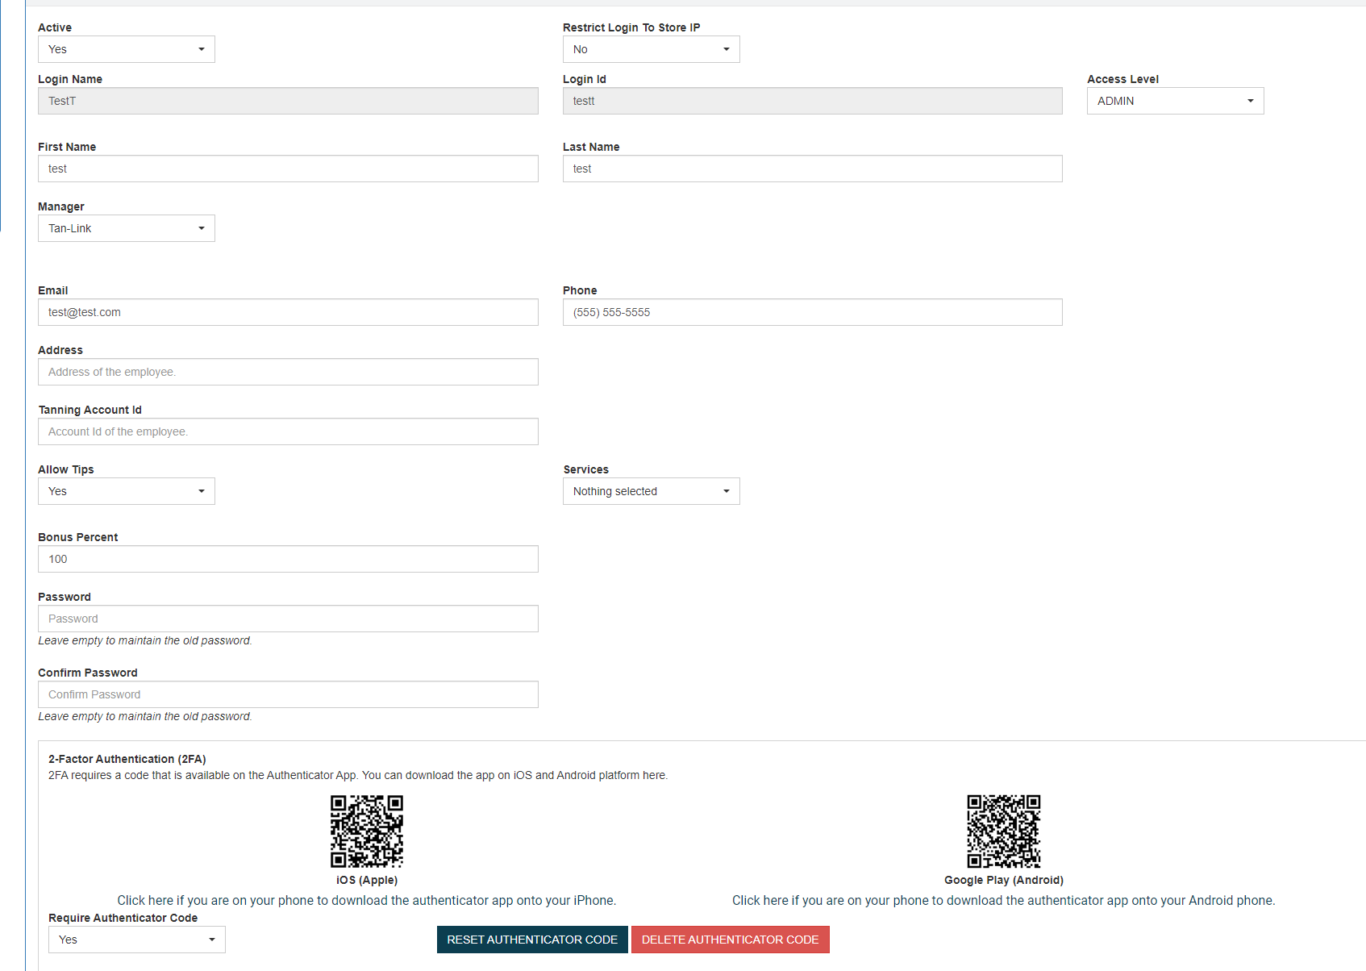1366x971 pixels.
Task: Click the Confirm Password input field
Action: click(x=288, y=694)
